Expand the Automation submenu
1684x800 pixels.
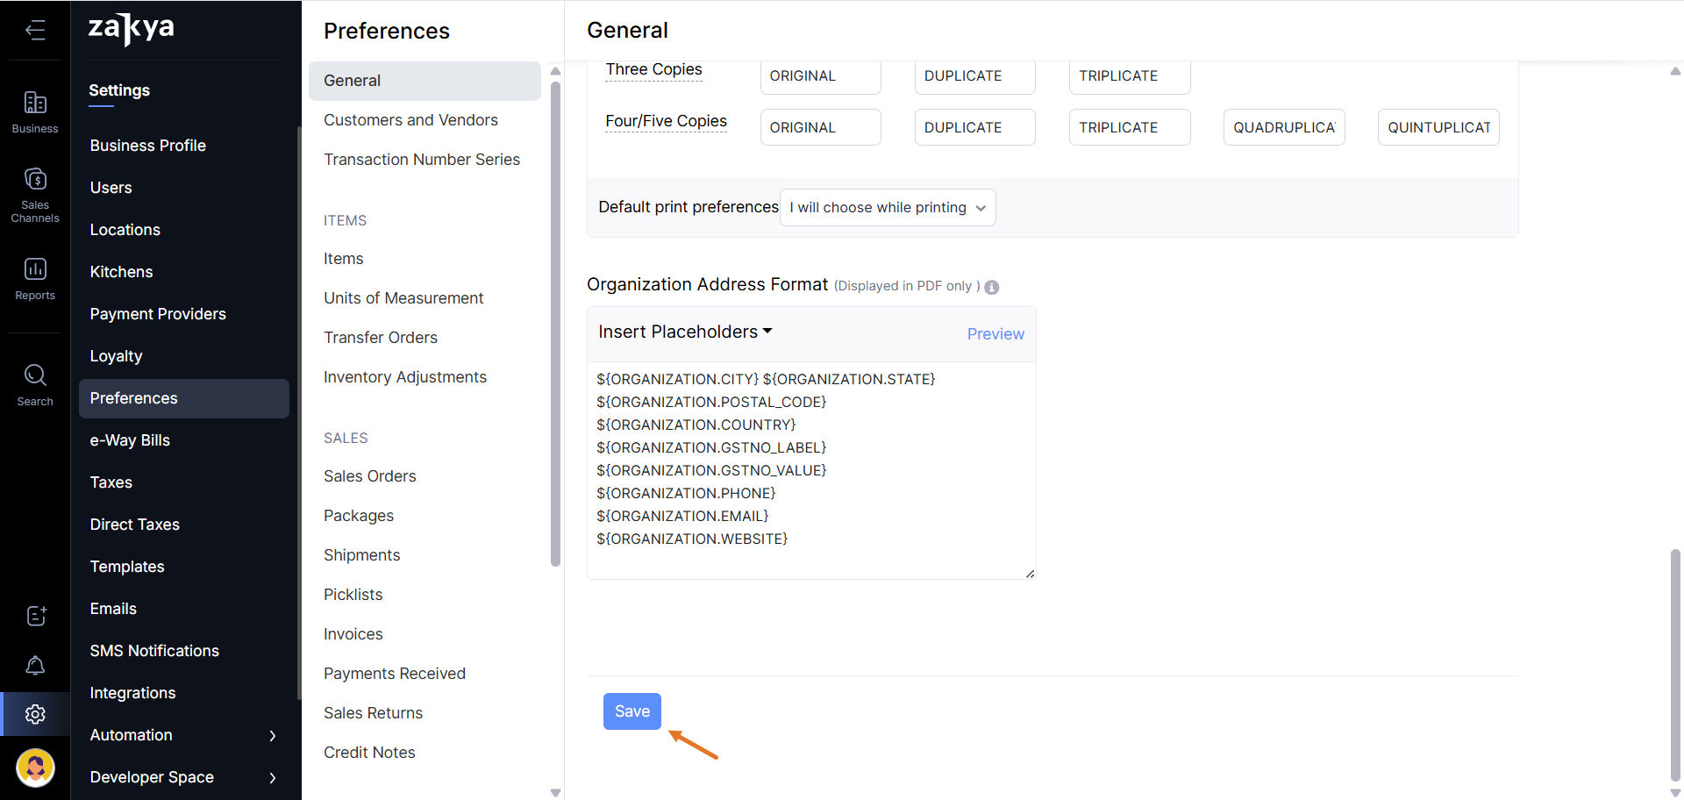click(x=272, y=736)
